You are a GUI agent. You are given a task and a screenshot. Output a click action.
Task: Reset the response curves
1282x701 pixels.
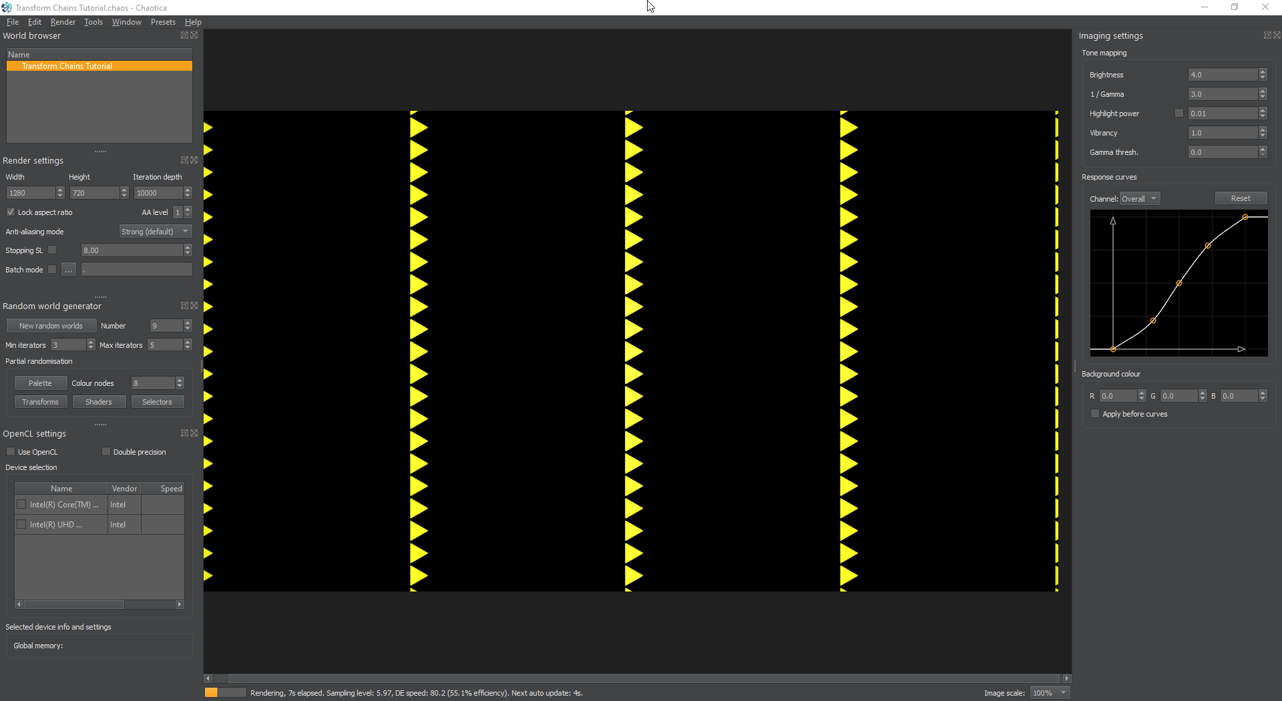click(x=1241, y=198)
